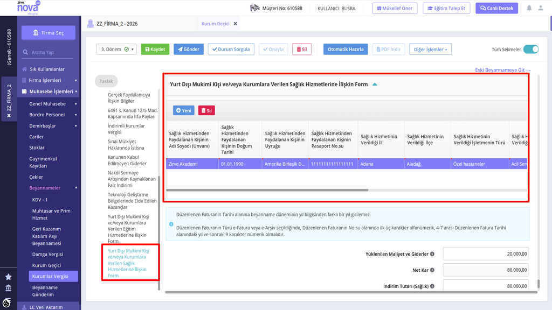This screenshot has width=552, height=310.
Task: Open the user profile icon
Action: pyautogui.click(x=541, y=8)
